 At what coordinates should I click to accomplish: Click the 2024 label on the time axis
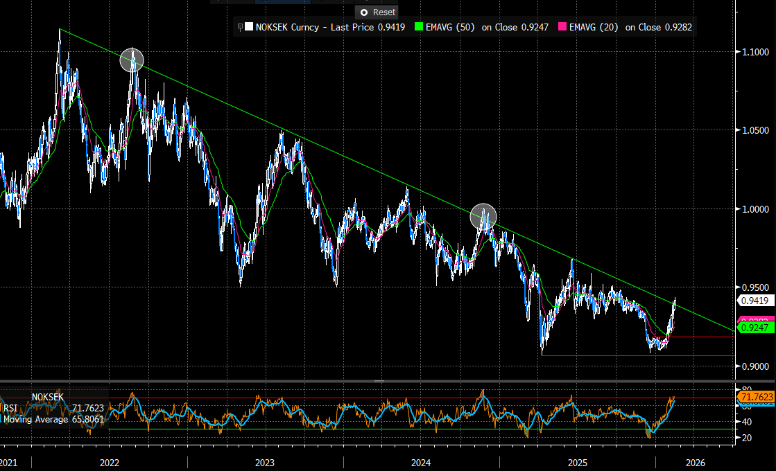click(x=420, y=462)
